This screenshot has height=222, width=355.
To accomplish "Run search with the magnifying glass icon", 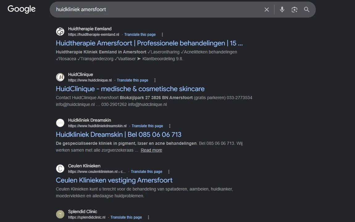I will [307, 10].
